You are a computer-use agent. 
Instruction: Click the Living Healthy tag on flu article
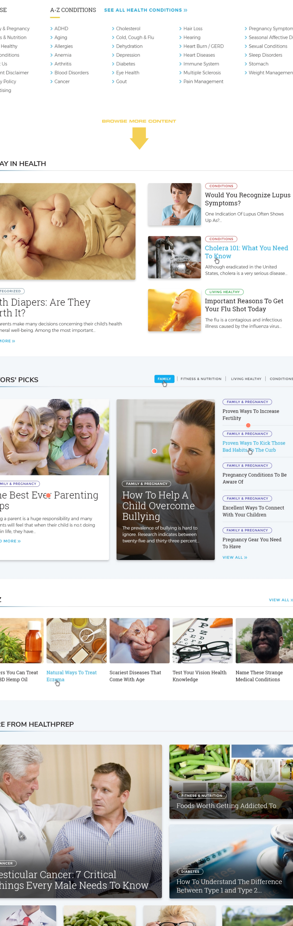coord(224,292)
